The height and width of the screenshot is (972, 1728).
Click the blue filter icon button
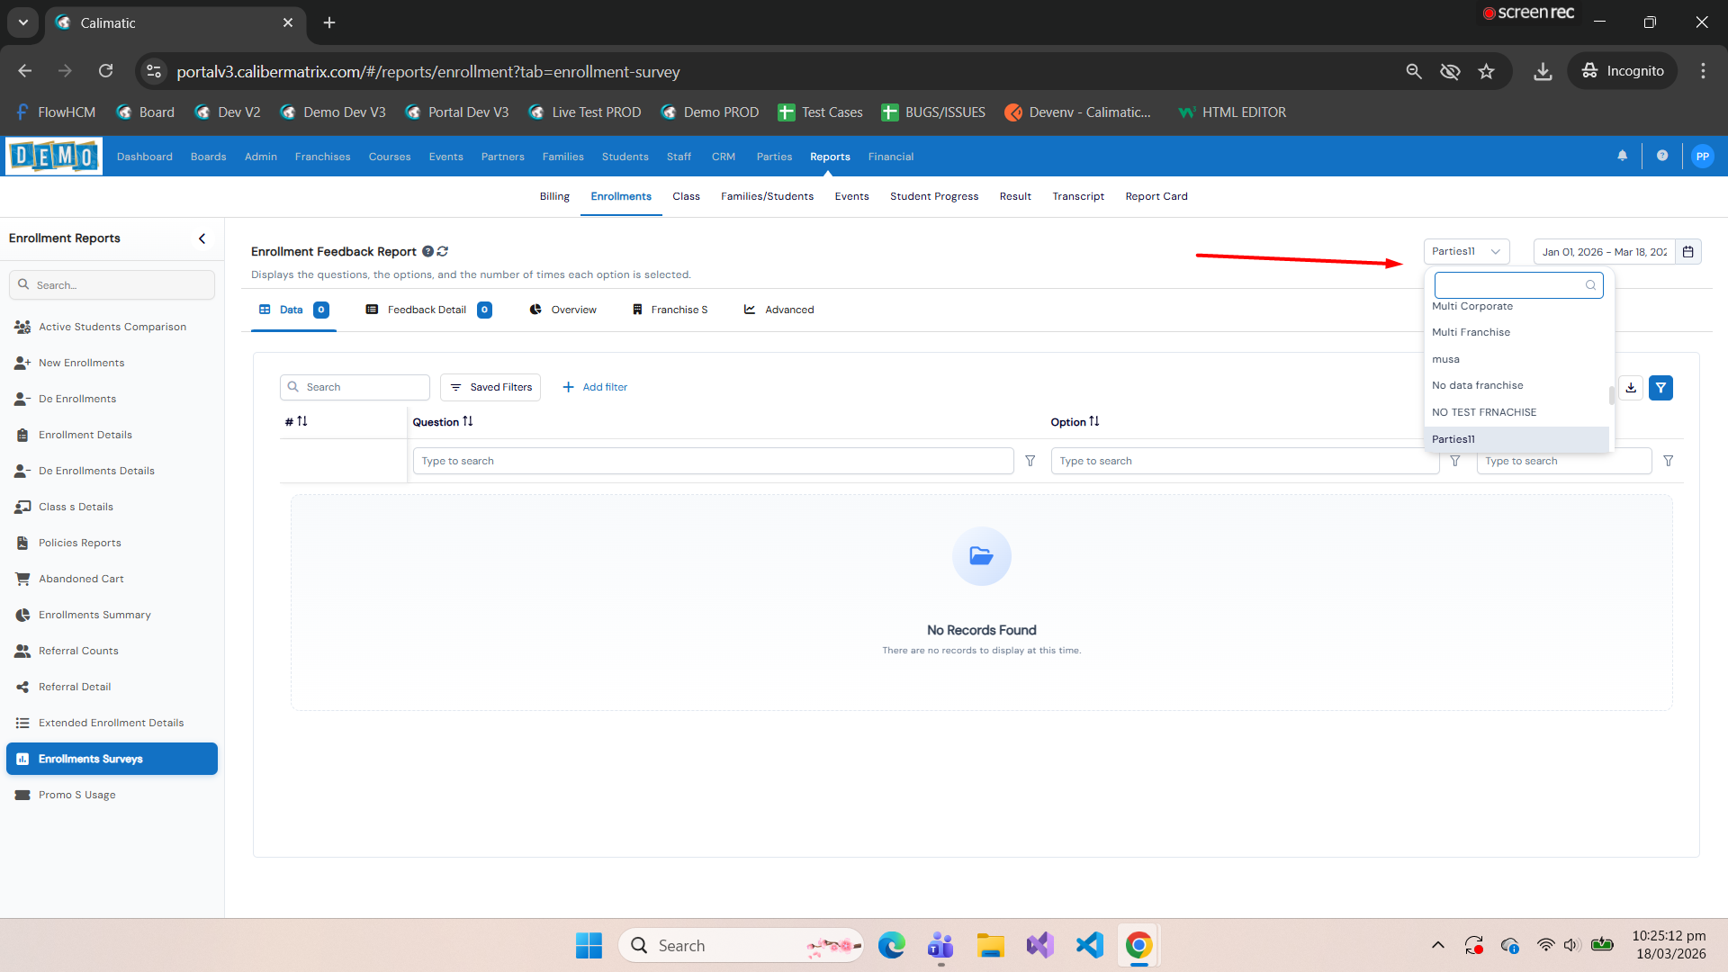(1660, 388)
